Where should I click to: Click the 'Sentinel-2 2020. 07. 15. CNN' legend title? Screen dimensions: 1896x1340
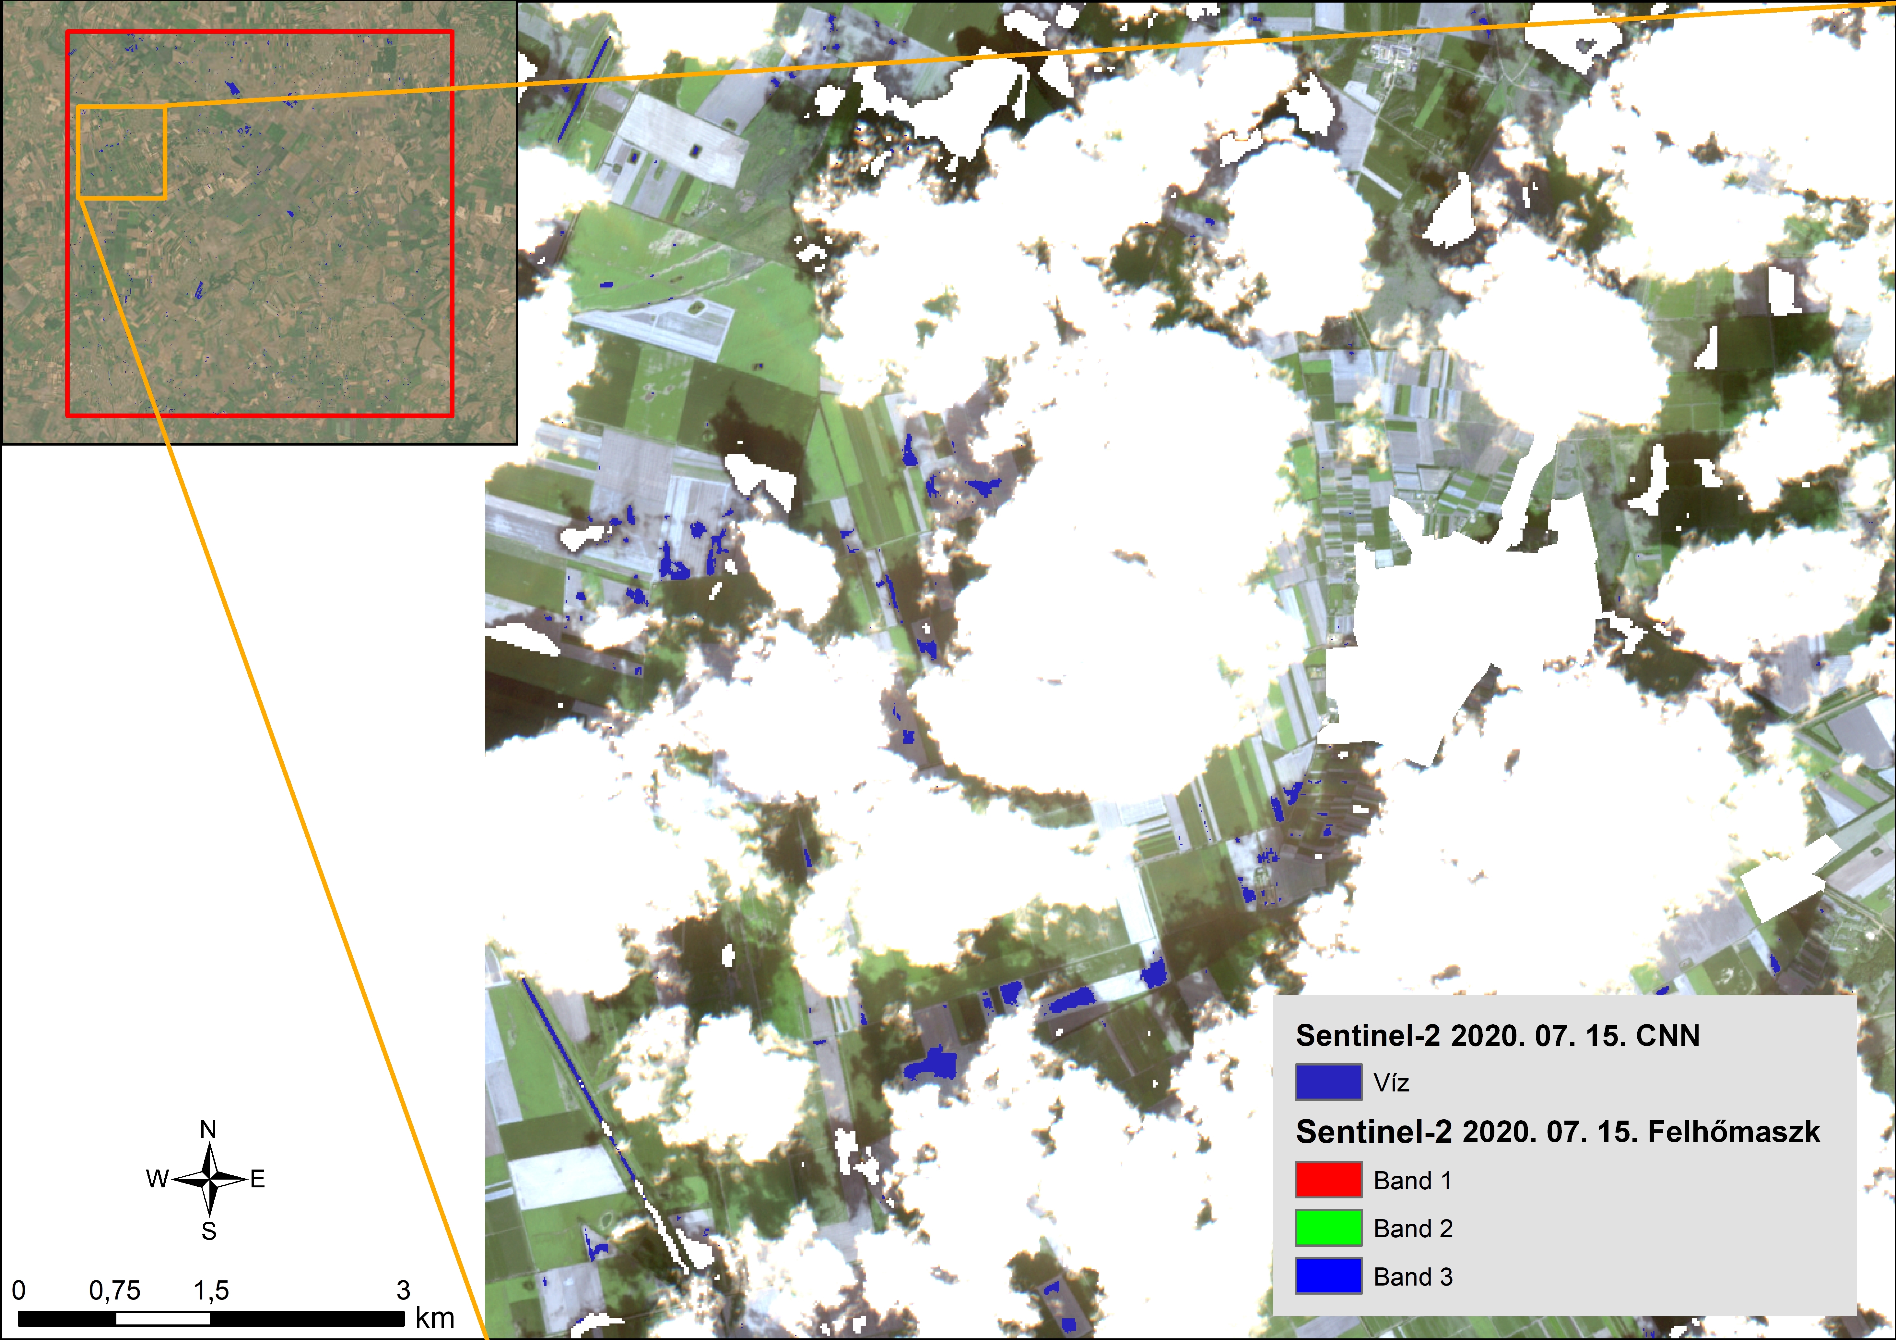click(x=1498, y=1035)
